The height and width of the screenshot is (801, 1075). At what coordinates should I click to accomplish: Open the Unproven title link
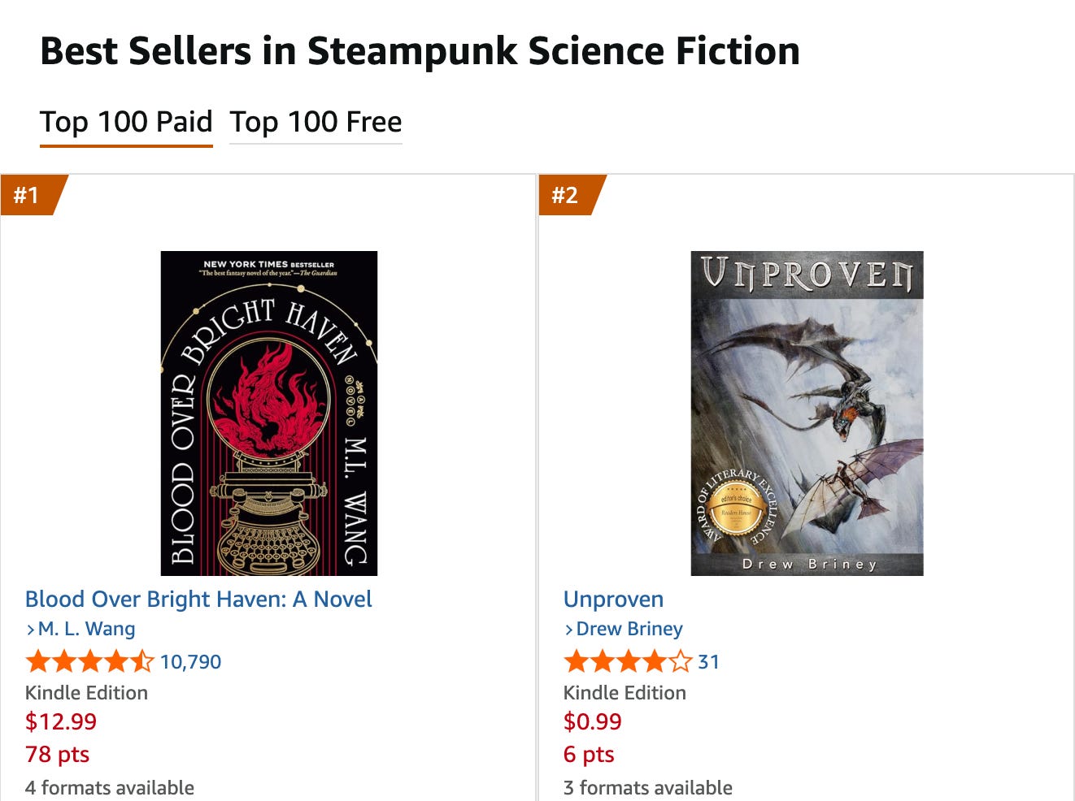point(613,599)
